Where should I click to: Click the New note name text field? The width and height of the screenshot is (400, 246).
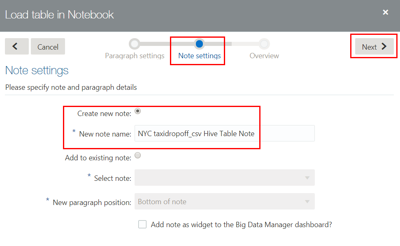coord(224,134)
